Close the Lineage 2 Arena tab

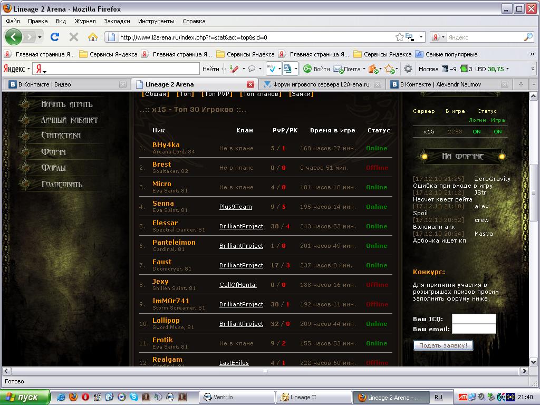tap(250, 84)
